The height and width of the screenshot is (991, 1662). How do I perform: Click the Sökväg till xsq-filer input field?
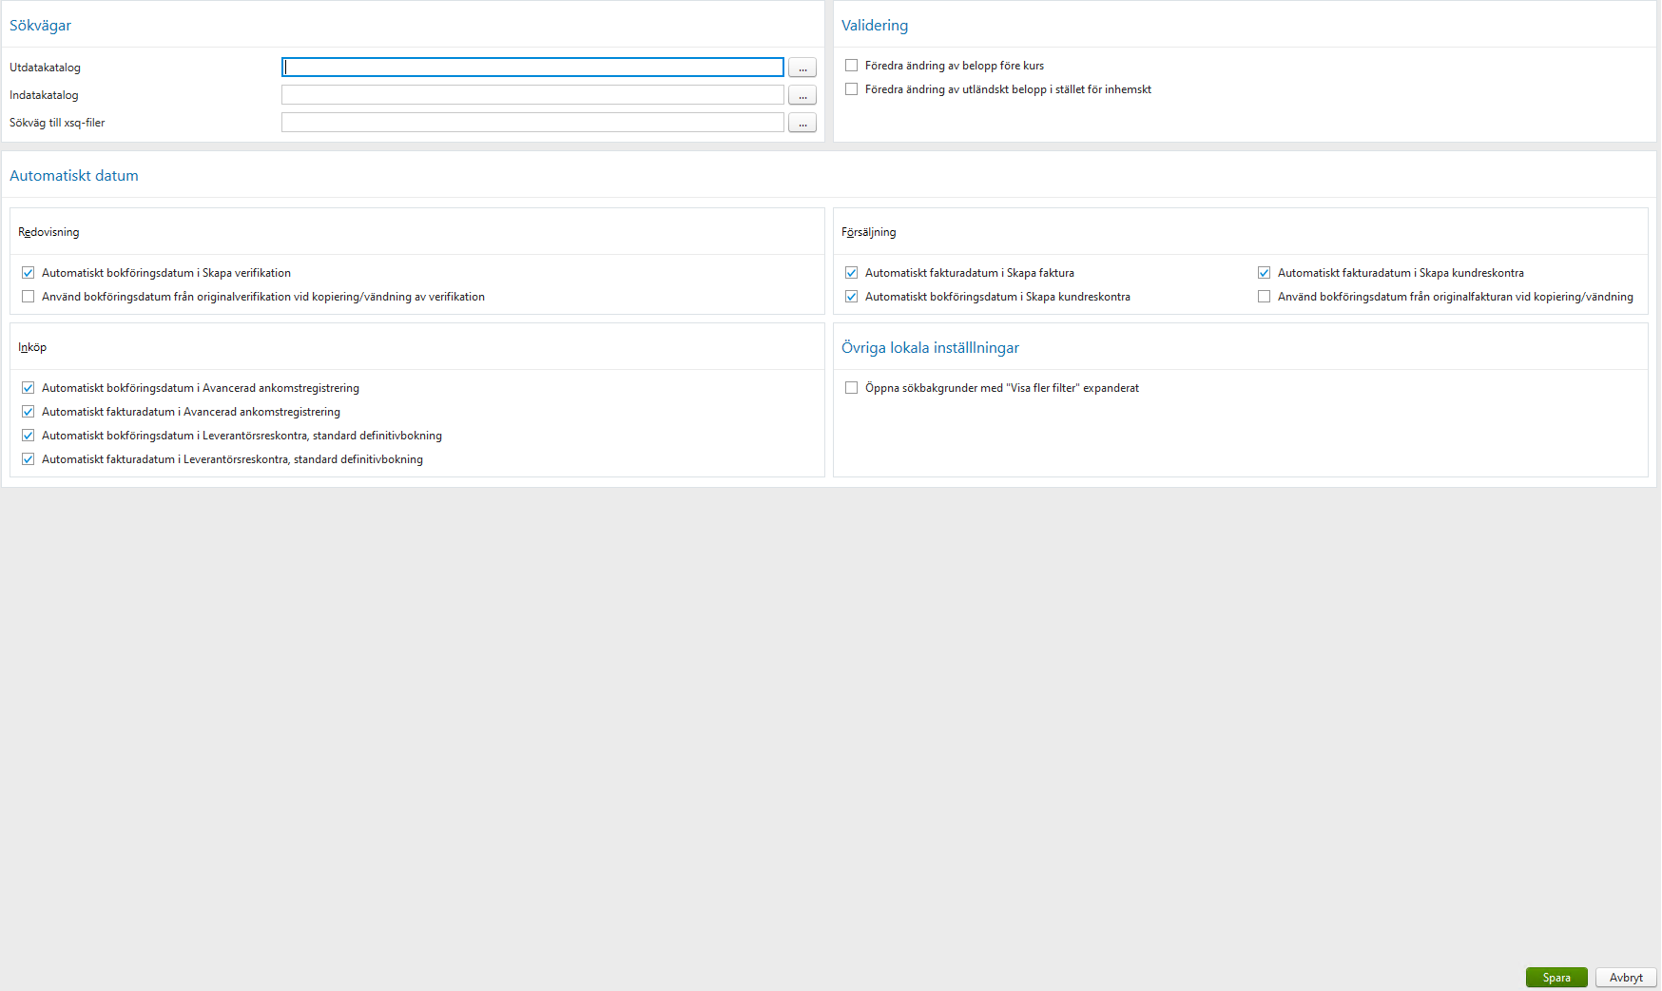click(531, 122)
